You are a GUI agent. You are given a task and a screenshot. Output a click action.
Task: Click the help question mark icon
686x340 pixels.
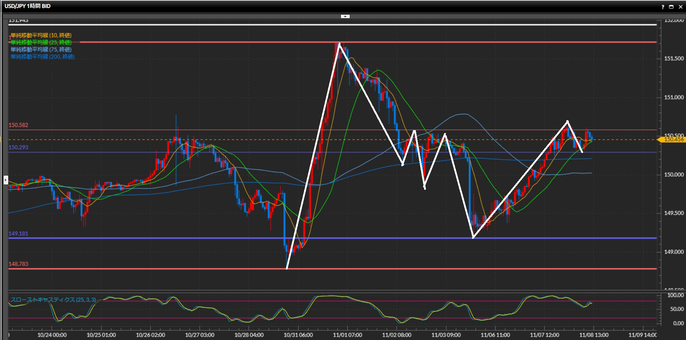coord(663,7)
